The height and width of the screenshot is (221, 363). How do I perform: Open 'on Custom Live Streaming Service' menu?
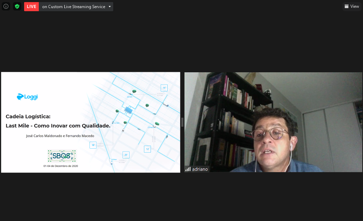point(74,7)
